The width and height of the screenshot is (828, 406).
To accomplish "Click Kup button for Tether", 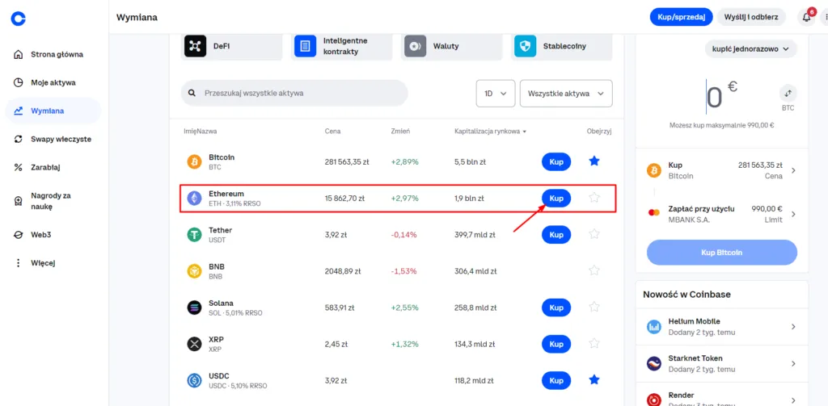I will pyautogui.click(x=556, y=235).
